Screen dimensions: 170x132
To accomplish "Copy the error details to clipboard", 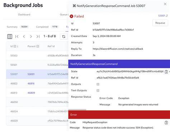I will click(x=166, y=123).
